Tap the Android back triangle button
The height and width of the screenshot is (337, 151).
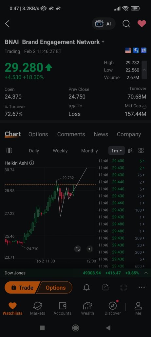[108, 328]
